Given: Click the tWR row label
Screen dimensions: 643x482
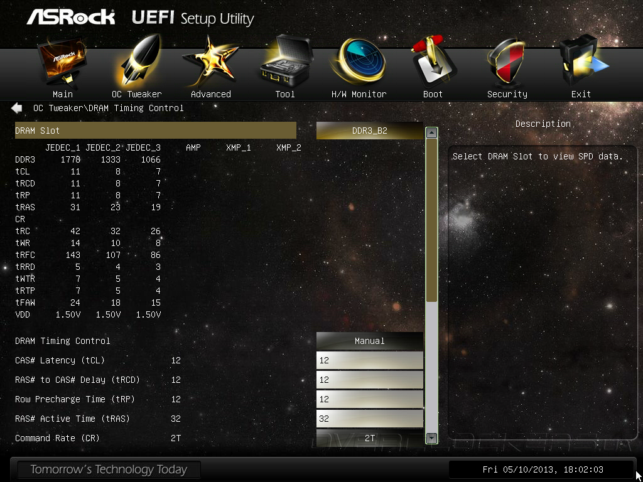Looking at the screenshot, I should 23,243.
